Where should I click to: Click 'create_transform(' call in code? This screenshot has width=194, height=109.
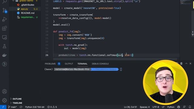(81, 15)
